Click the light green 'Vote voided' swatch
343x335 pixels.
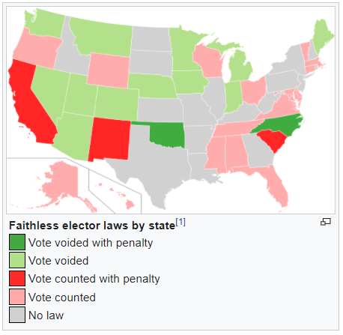pos(17,260)
